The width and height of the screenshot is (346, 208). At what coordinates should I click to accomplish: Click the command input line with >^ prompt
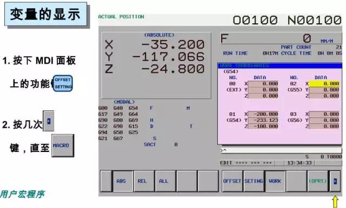click(x=281, y=150)
